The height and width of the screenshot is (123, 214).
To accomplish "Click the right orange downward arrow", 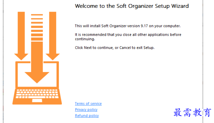I will [53, 36].
